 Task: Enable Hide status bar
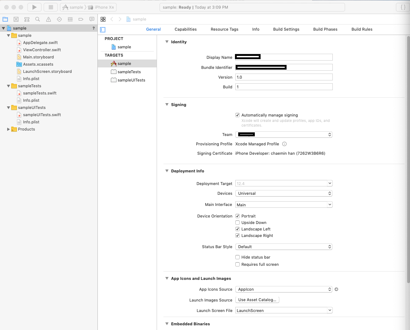tap(237, 257)
